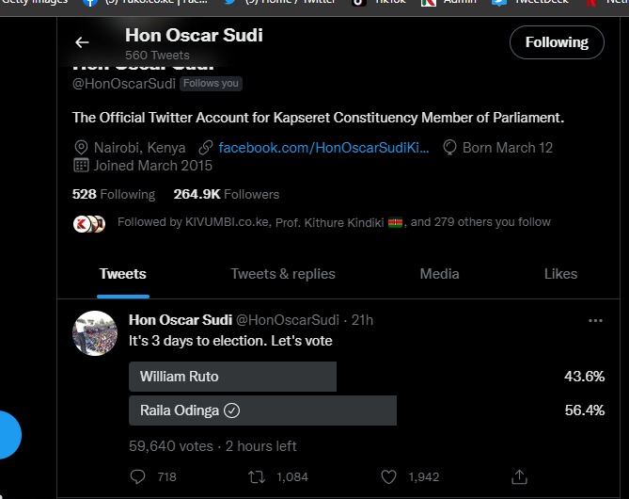This screenshot has width=629, height=499.
Task: Open the TikTok bookmark icon
Action: coord(358,3)
